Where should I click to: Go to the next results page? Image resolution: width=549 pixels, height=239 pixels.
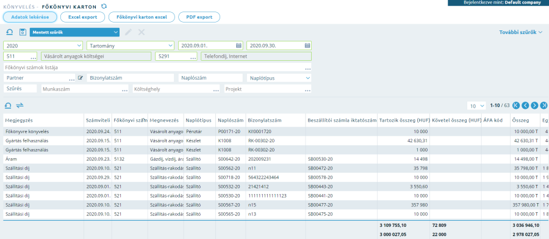click(x=534, y=105)
